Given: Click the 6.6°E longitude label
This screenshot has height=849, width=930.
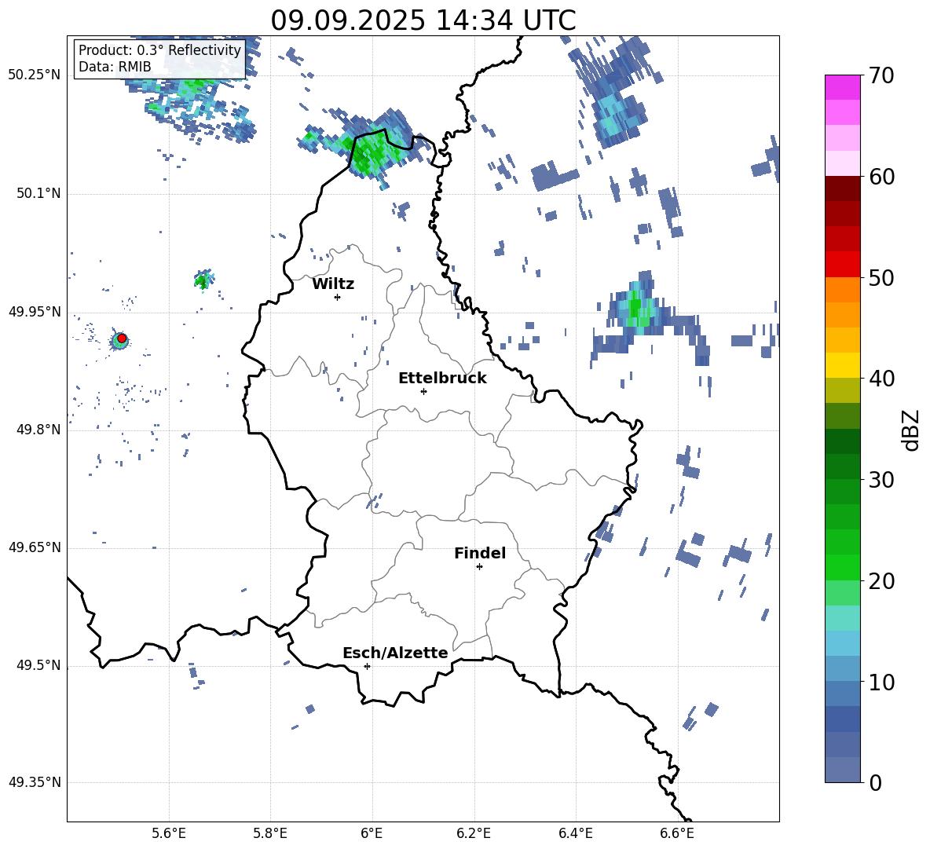Looking at the screenshot, I should point(677,833).
